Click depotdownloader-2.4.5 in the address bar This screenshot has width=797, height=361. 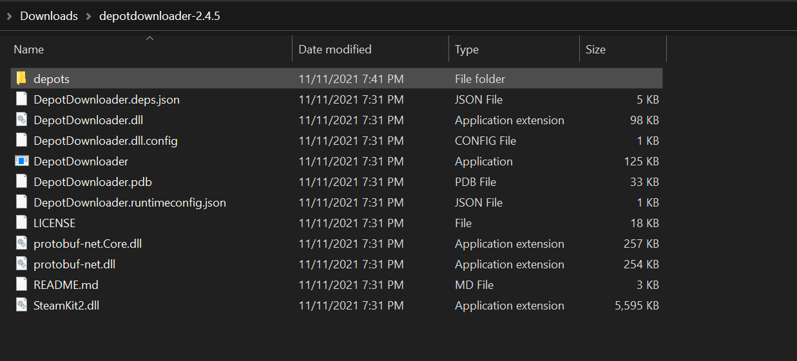(x=160, y=16)
